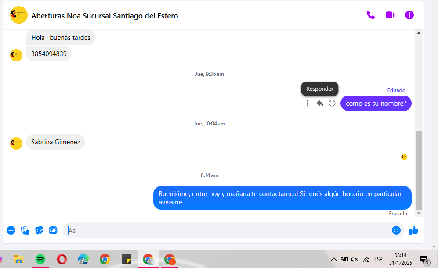Open Spotify from the taskbar
This screenshot has width=438, height=268.
(x=40, y=259)
